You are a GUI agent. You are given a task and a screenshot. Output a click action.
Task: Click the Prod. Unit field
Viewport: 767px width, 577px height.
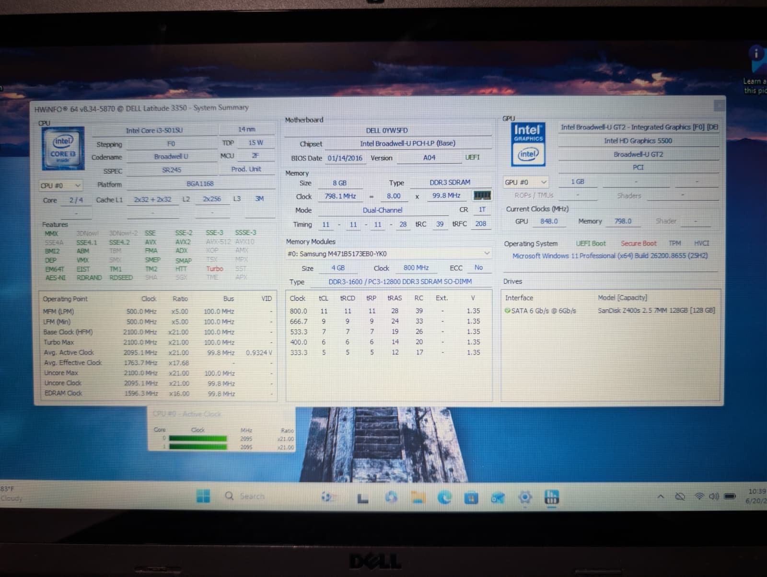pyautogui.click(x=246, y=169)
